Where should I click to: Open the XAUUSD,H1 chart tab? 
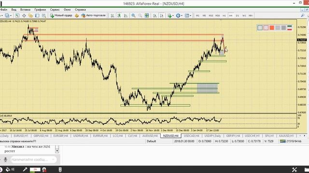pos(286,136)
